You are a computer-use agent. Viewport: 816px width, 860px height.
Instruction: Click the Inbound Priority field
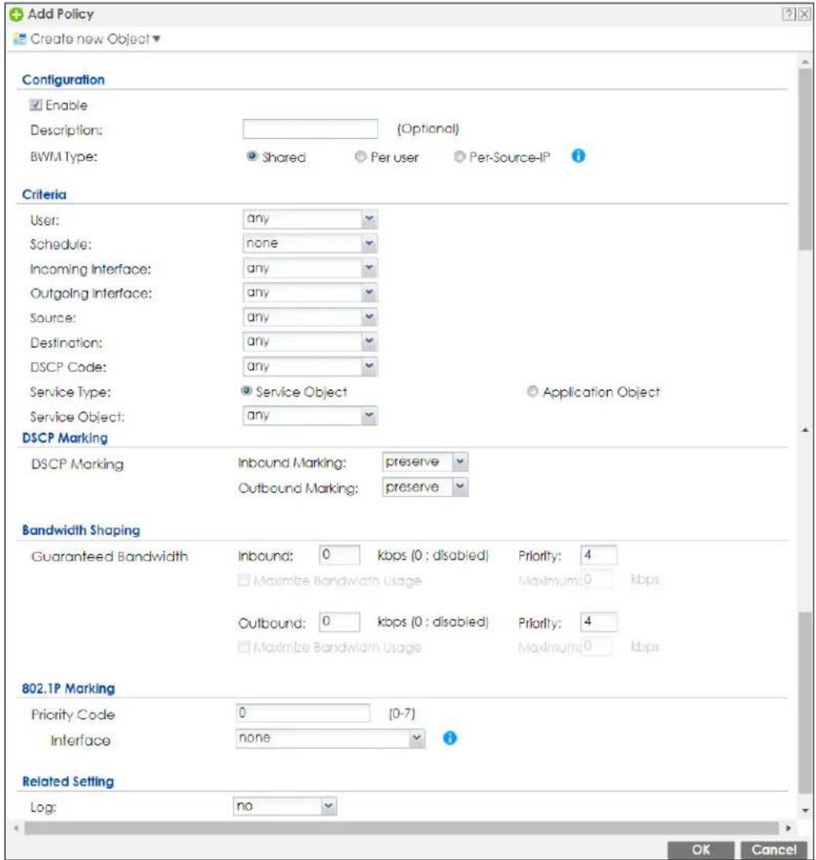click(x=599, y=555)
